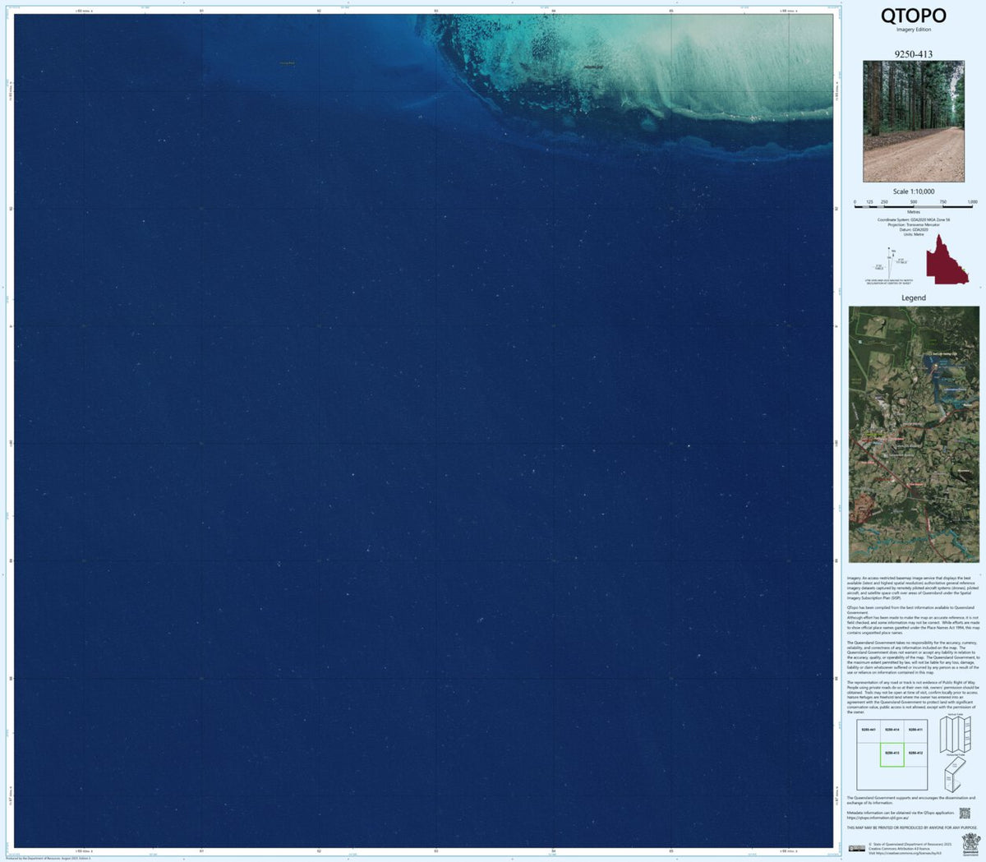The width and height of the screenshot is (986, 862).
Task: Select the north declination arrow diagram
Action: (889, 264)
